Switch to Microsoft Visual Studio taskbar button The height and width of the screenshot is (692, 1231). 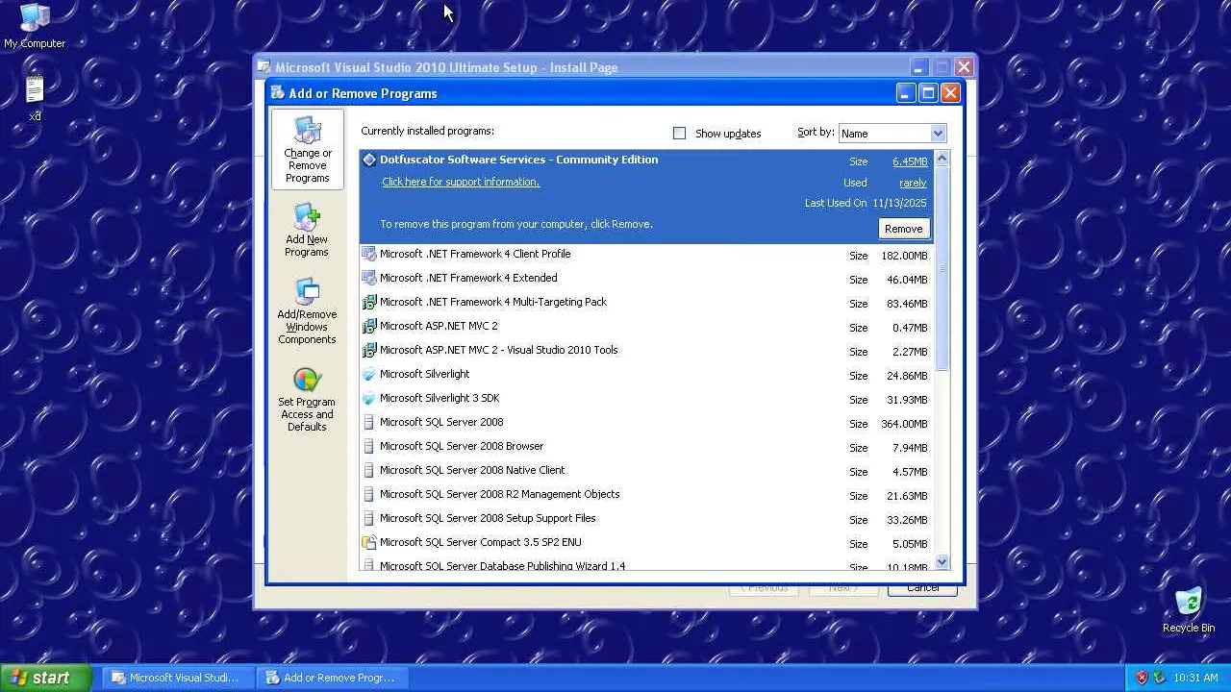pos(178,678)
